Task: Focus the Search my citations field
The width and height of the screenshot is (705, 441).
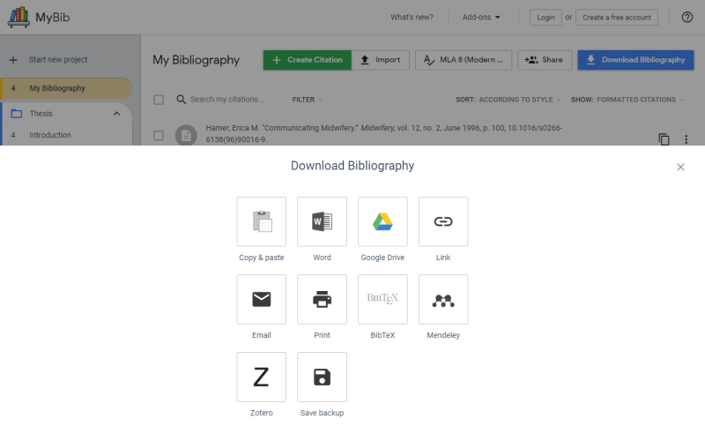Action: (x=227, y=100)
